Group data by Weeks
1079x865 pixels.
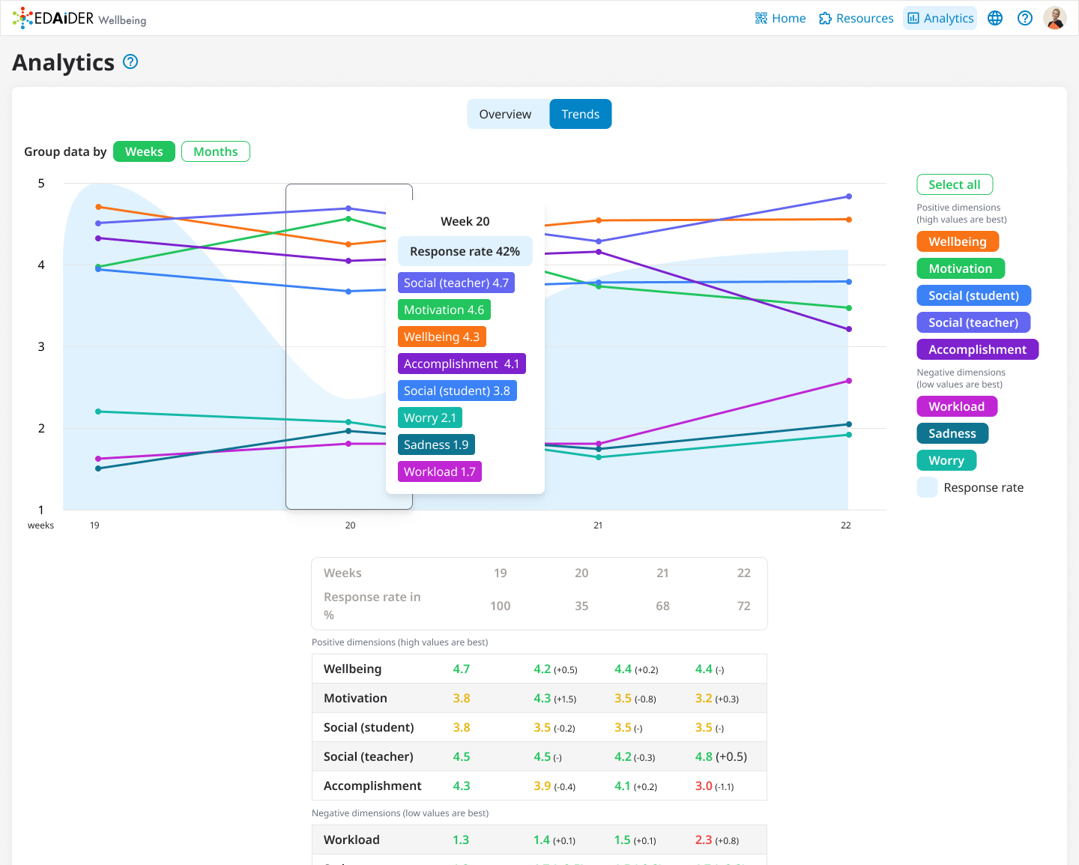coord(144,151)
